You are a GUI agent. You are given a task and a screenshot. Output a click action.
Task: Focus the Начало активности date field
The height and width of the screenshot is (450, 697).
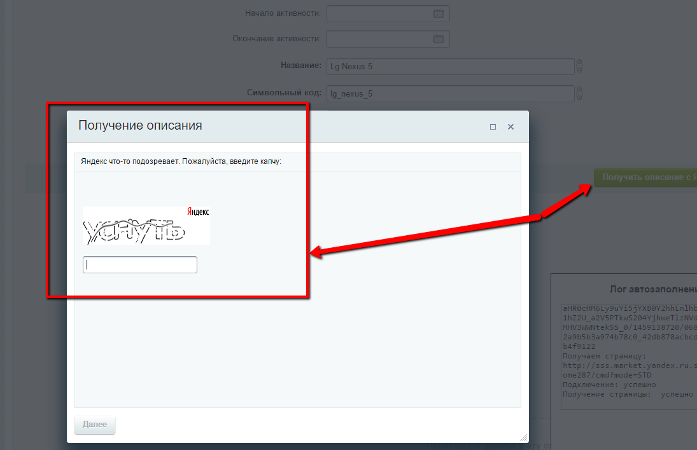(x=379, y=13)
